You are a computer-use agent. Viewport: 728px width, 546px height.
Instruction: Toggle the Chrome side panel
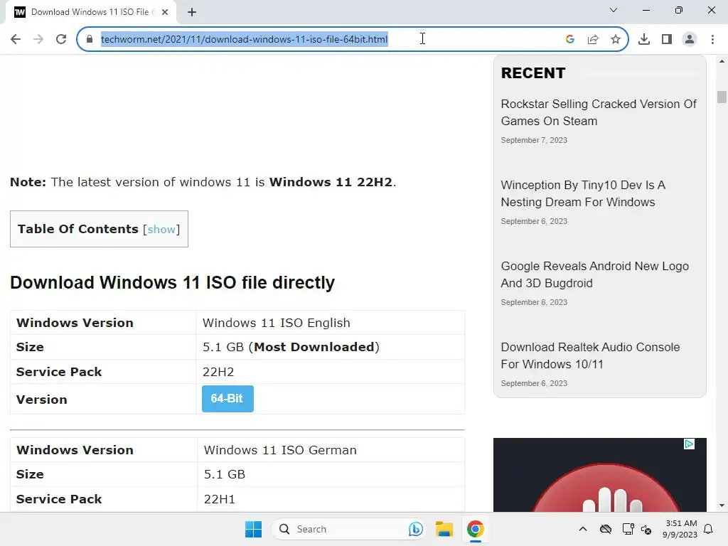click(x=667, y=40)
